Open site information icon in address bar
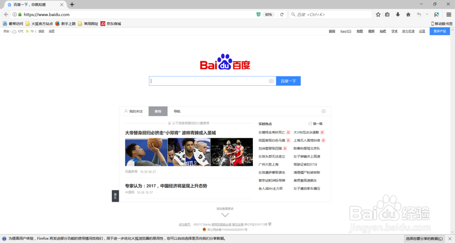 point(15,15)
